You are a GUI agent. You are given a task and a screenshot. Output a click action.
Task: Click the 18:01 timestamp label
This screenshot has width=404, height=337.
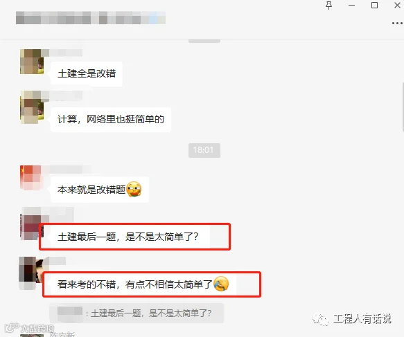click(204, 150)
